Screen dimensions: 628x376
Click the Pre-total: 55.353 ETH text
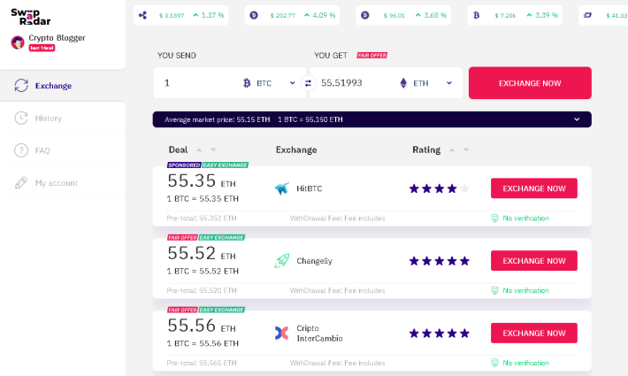point(202,219)
